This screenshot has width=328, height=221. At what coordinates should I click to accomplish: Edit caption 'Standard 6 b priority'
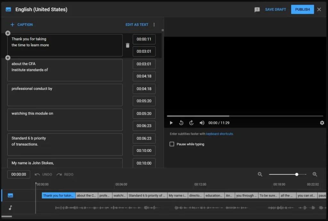(65, 145)
